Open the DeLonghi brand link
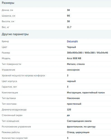Image resolution: width=111 pixels, height=140 pixels. 72,41
